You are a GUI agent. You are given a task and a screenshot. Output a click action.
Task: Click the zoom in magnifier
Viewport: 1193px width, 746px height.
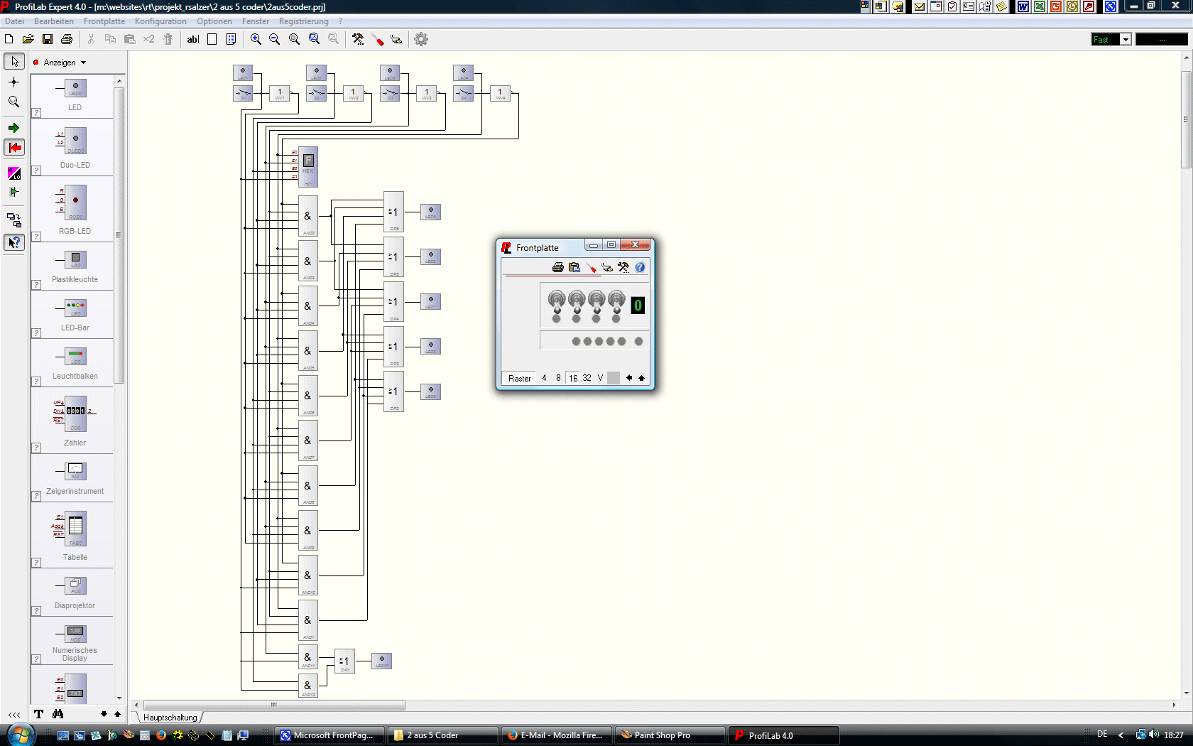[256, 39]
